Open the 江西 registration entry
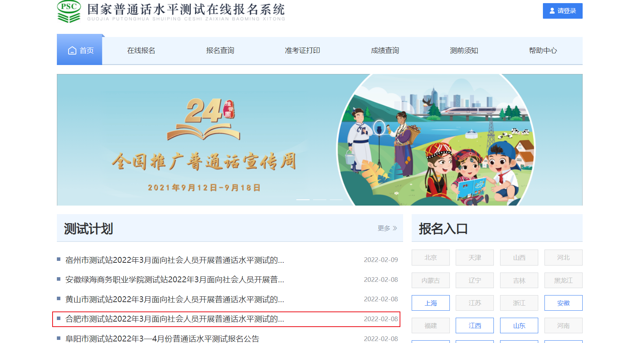This screenshot has height=343, width=636. coord(475,325)
